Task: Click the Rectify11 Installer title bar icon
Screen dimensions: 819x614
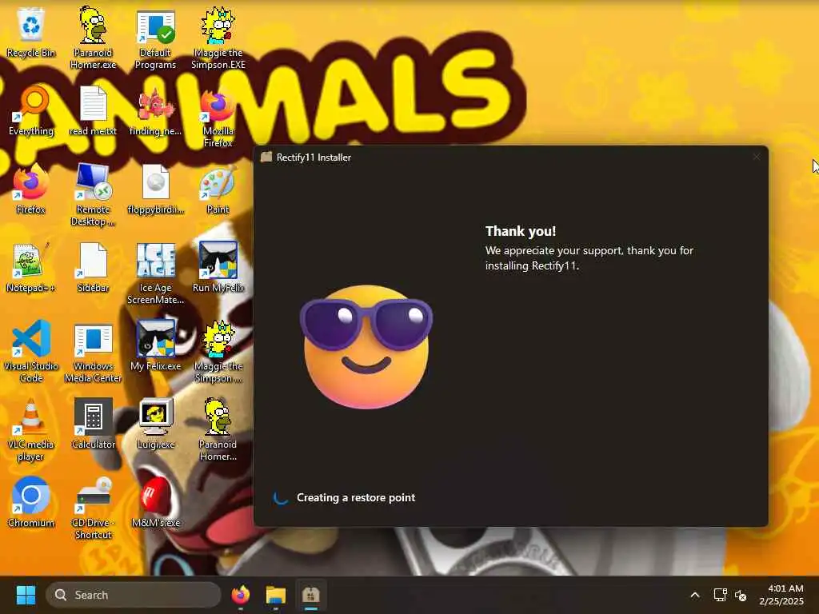Action: [x=267, y=157]
